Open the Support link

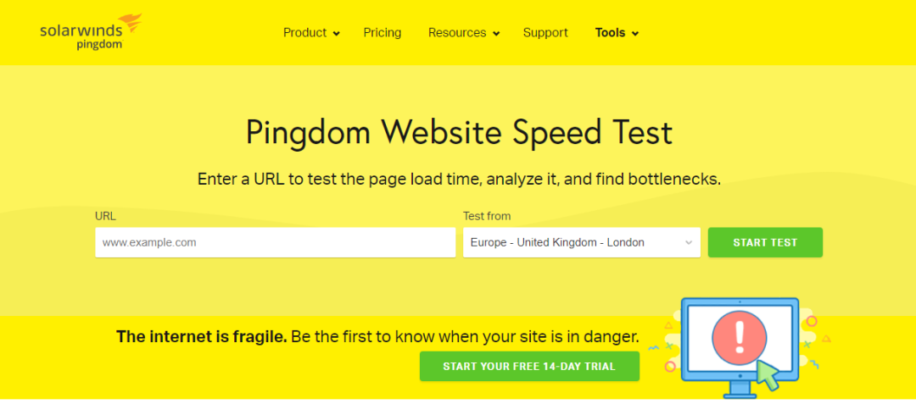click(545, 33)
